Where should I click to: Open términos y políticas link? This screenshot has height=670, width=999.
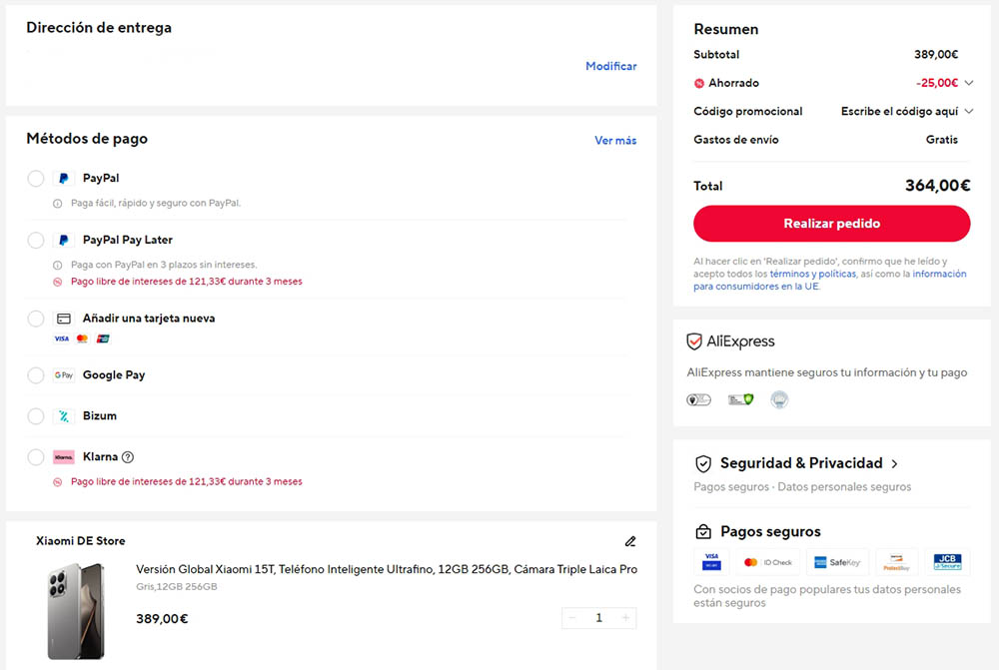coord(812,274)
